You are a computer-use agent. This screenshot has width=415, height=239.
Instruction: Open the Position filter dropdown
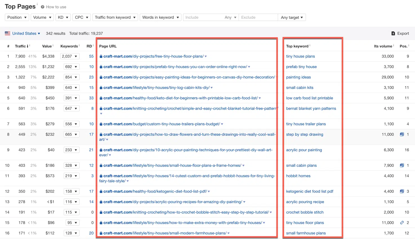pyautogui.click(x=17, y=17)
